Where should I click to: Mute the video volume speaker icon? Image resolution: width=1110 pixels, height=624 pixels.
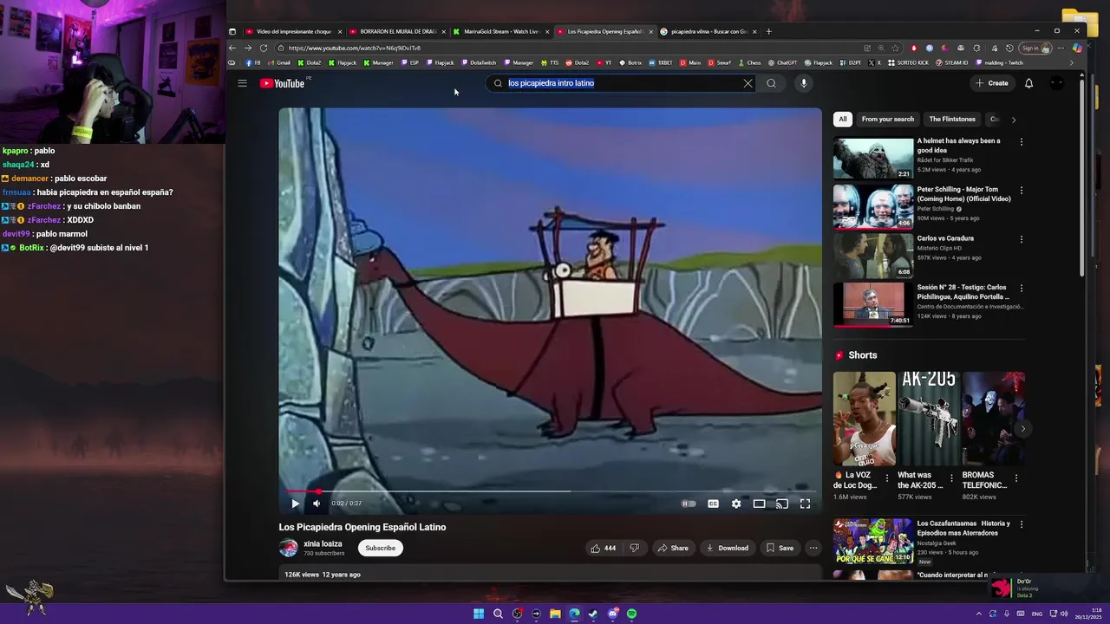coord(317,504)
